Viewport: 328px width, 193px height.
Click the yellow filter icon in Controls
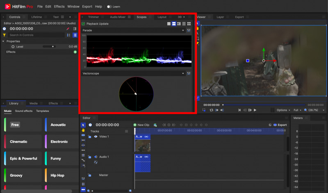point(4,35)
